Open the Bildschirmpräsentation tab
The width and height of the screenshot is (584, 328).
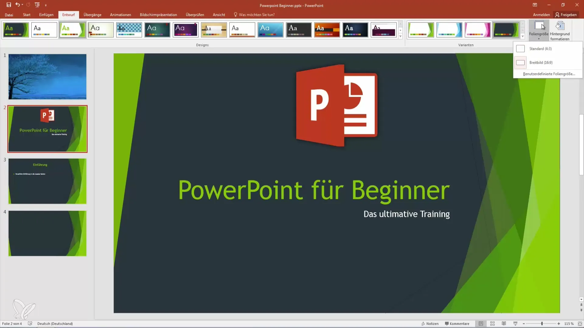coord(158,15)
